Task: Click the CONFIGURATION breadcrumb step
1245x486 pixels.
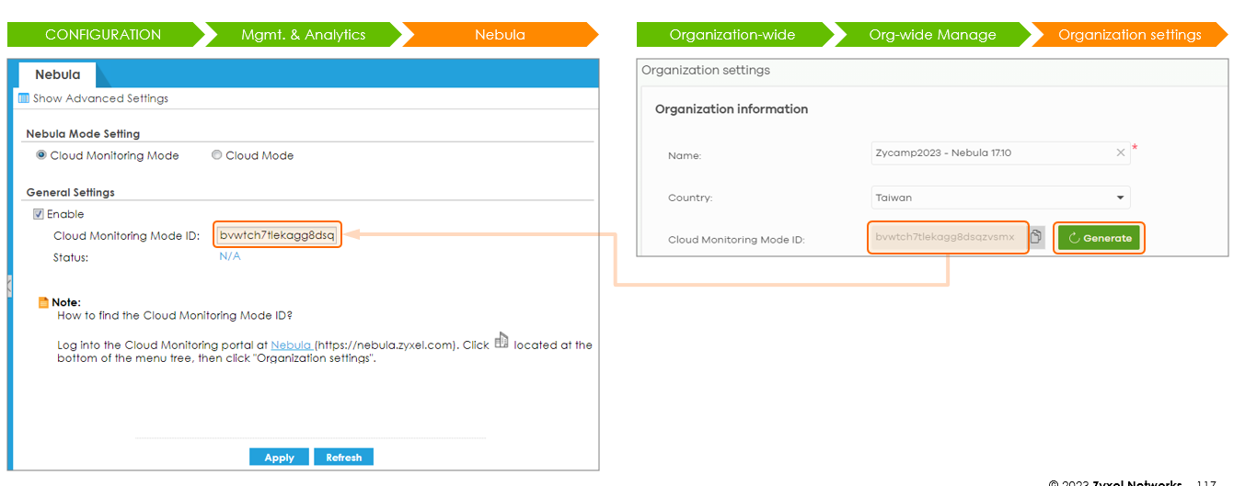Action: point(103,35)
